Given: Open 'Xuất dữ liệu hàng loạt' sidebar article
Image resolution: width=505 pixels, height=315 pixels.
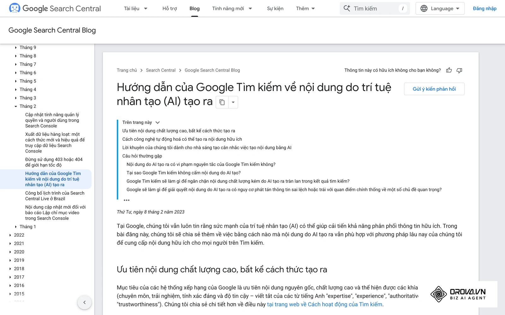Looking at the screenshot, I should click(55, 143).
